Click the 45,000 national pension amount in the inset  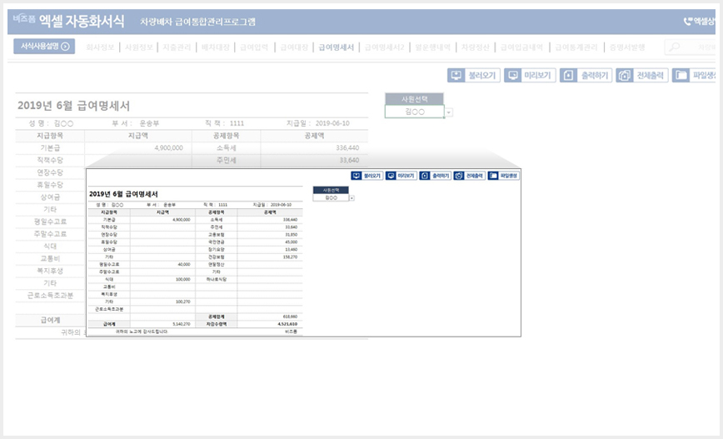click(270, 242)
